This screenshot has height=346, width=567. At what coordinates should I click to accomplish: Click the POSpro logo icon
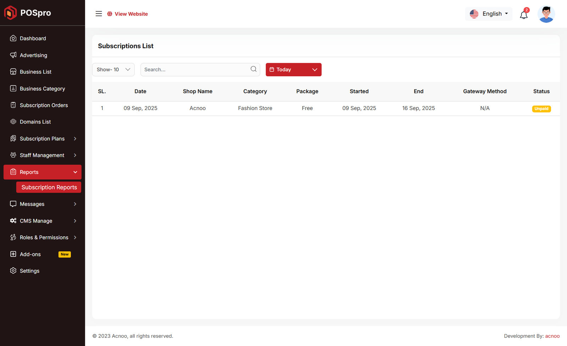pyautogui.click(x=10, y=13)
